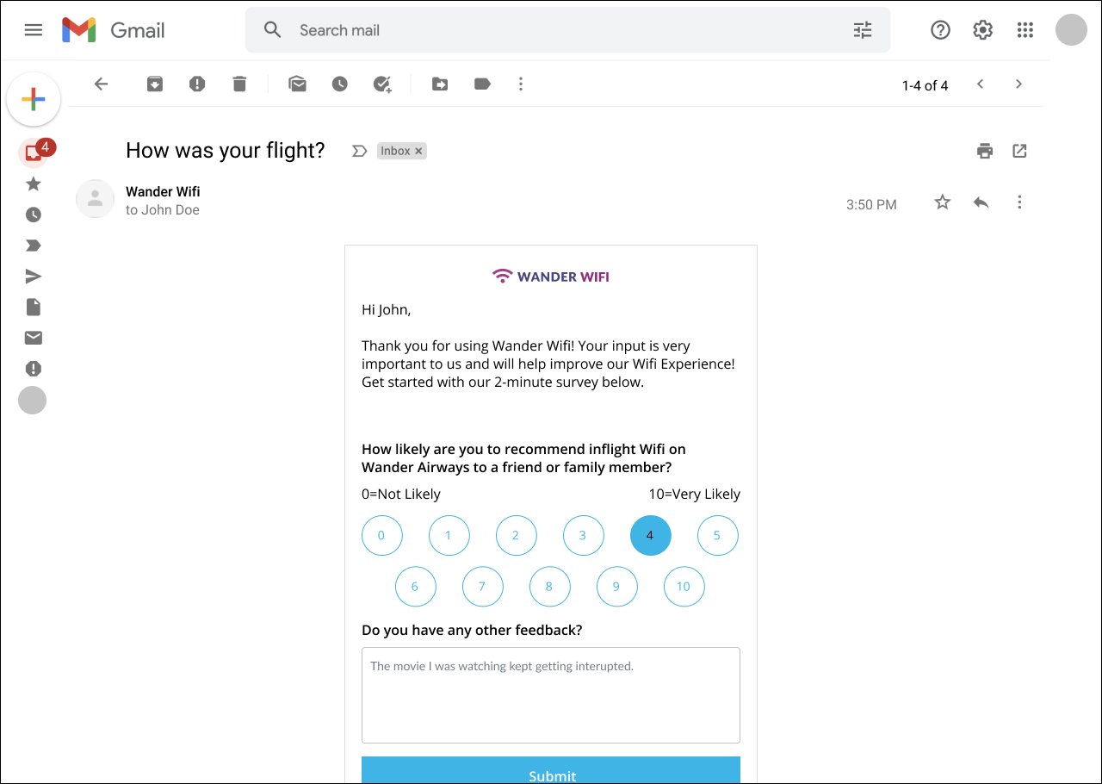
Task: Click the '1-4 of 4' count
Action: click(x=926, y=85)
